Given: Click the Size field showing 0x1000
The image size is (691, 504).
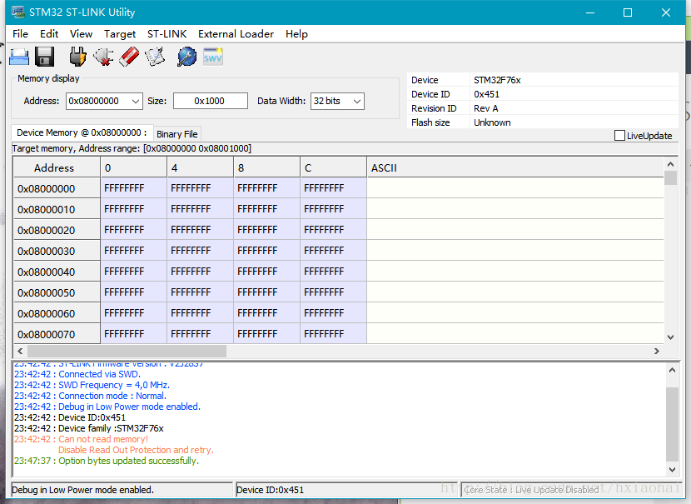Looking at the screenshot, I should pos(210,101).
